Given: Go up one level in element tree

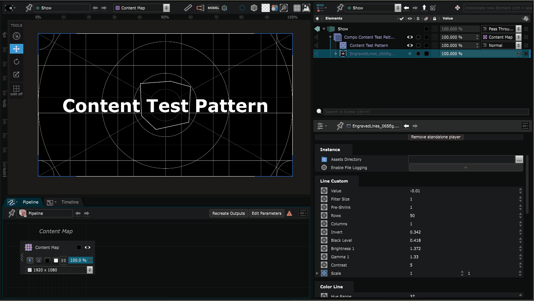Looking at the screenshot, I should click(424, 8).
